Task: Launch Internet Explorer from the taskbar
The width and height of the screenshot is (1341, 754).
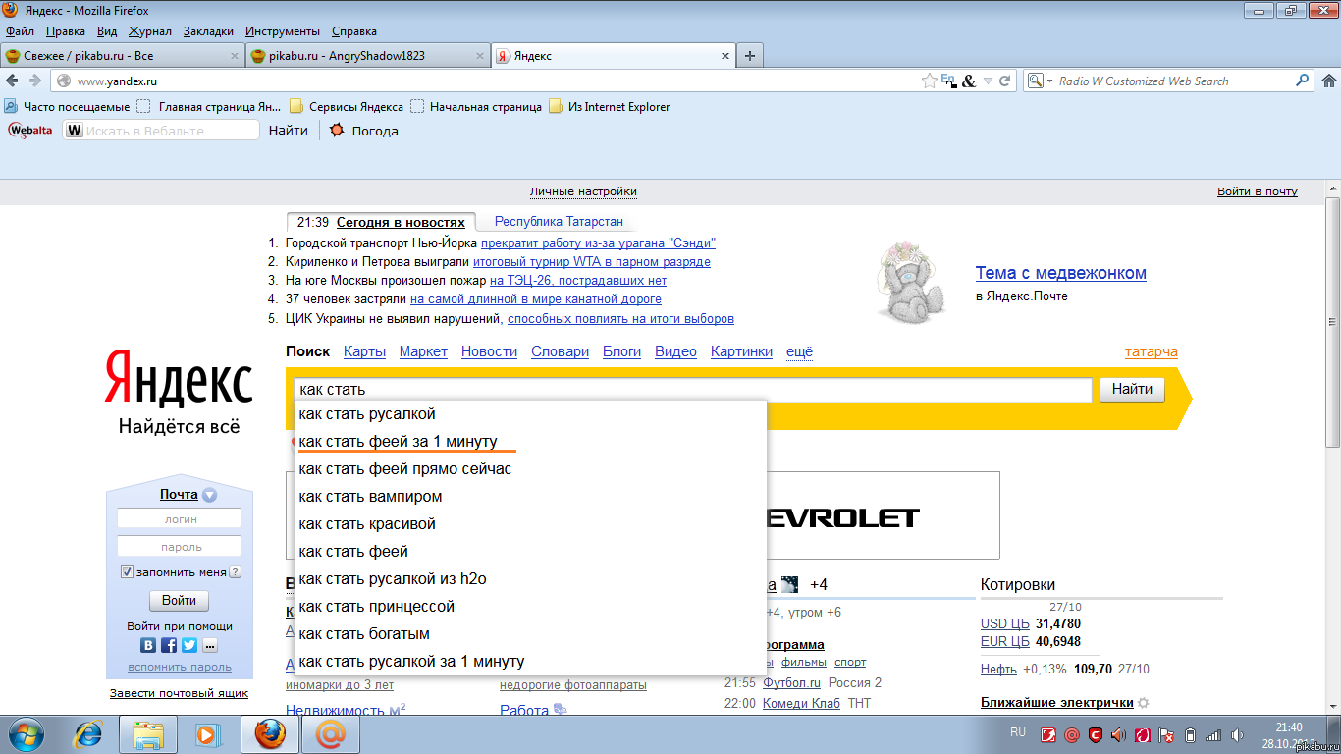Action: (89, 733)
